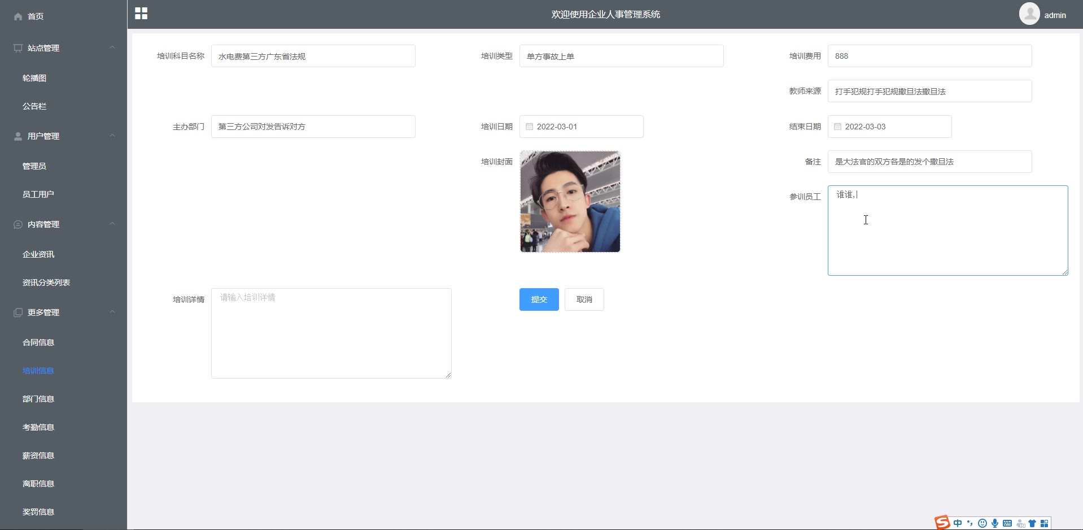
Task: Click the 培训封面 label
Action: (496, 162)
